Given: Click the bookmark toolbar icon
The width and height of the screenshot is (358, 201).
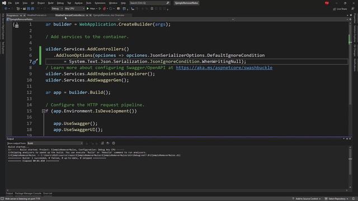Looking at the screenshot, I should pos(152,9).
